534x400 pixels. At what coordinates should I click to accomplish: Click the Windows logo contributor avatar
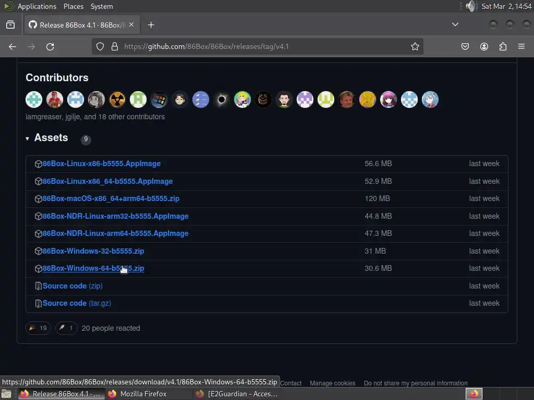tap(159, 99)
